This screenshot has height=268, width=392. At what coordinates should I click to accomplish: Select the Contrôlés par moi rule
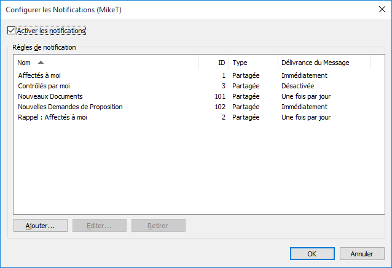[44, 86]
